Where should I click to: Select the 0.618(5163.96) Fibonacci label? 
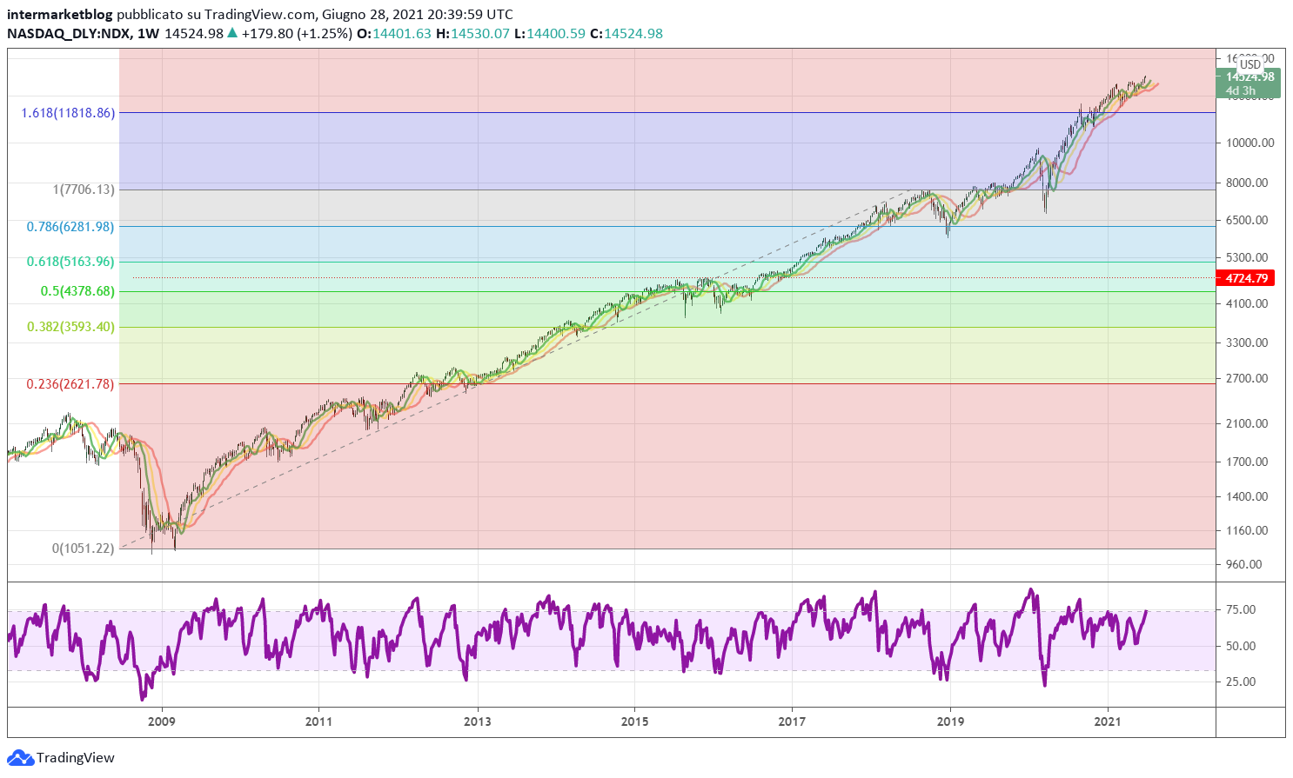[x=70, y=262]
